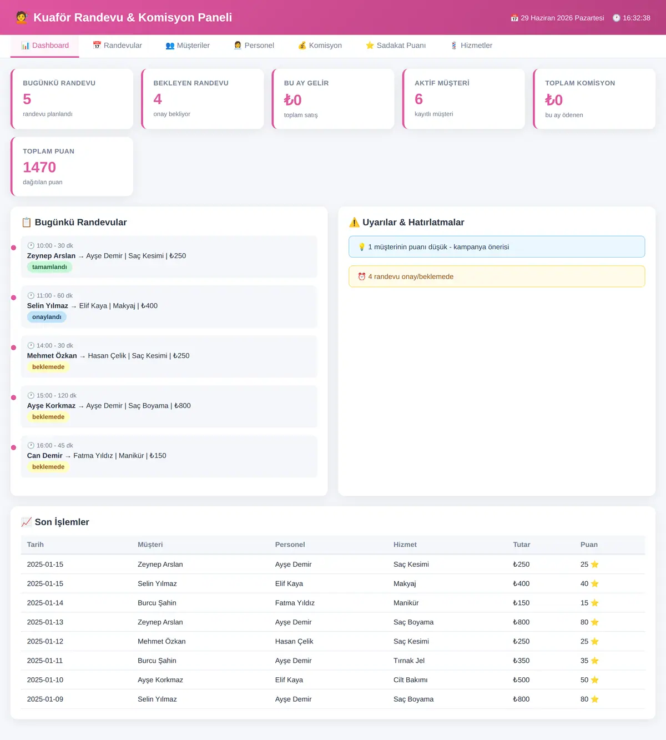Image resolution: width=666 pixels, height=740 pixels.
Task: Open the Müşteriler tab
Action: tap(188, 46)
